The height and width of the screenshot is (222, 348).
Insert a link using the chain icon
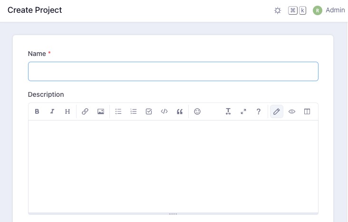coord(85,111)
